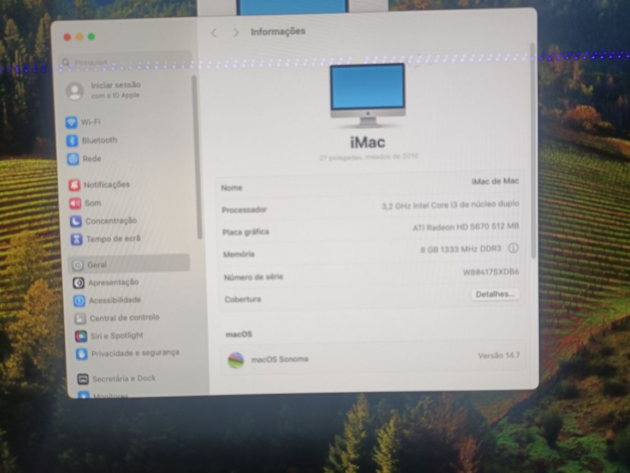Viewport: 630px width, 473px height.
Task: Click the serial number W88417SXDB6
Action: 491,272
